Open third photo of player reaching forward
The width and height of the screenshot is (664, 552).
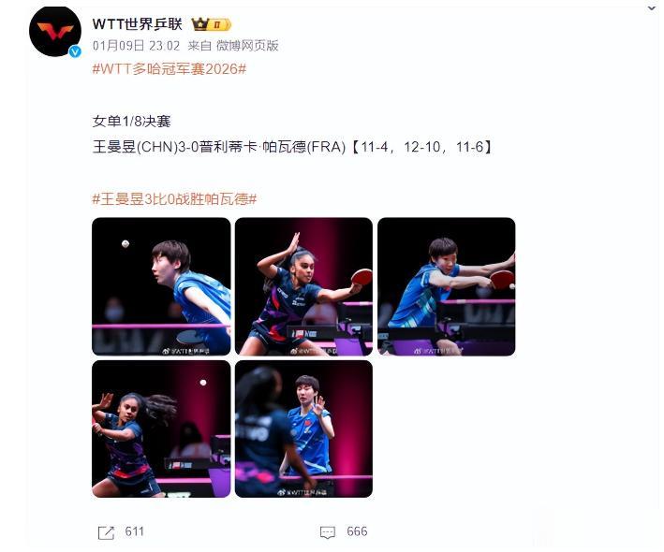click(x=447, y=286)
